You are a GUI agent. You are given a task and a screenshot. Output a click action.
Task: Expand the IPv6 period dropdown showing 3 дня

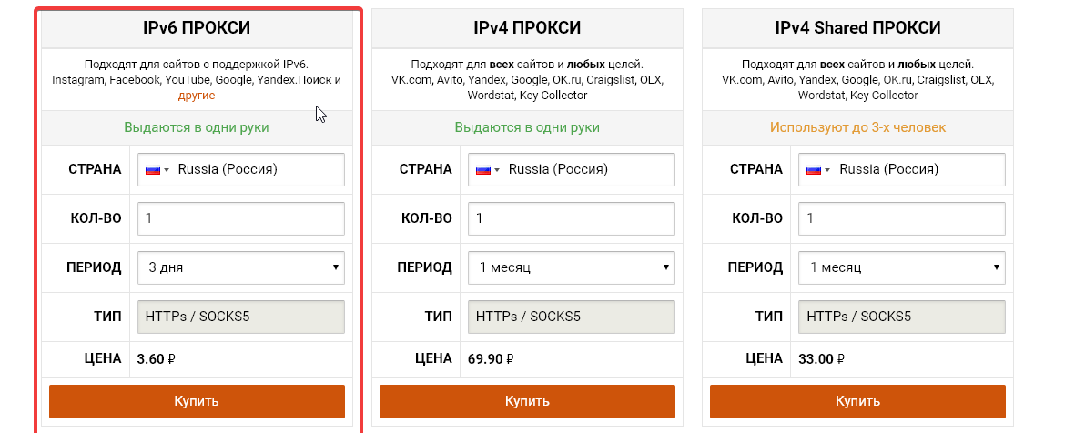pyautogui.click(x=241, y=267)
